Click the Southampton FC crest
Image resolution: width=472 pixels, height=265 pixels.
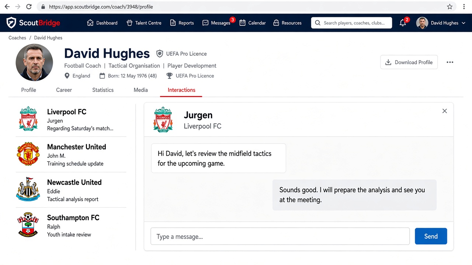(x=28, y=225)
